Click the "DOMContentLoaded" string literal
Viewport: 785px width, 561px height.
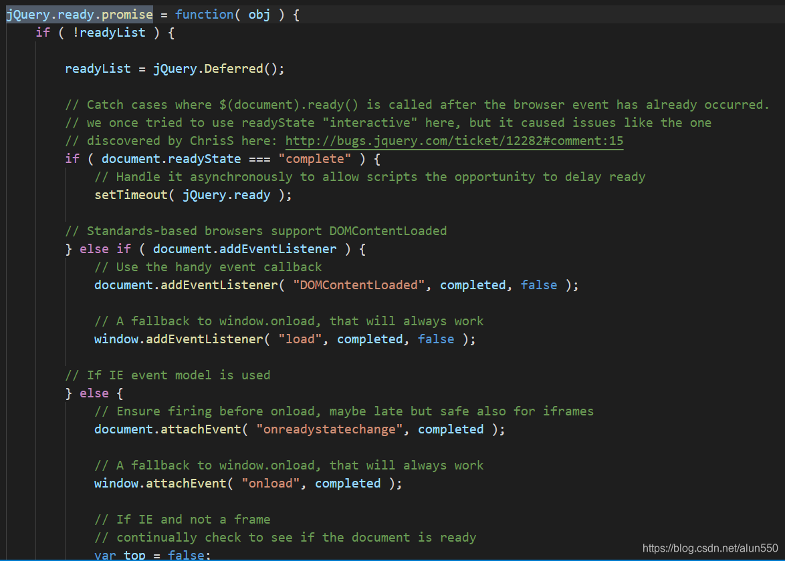click(359, 285)
